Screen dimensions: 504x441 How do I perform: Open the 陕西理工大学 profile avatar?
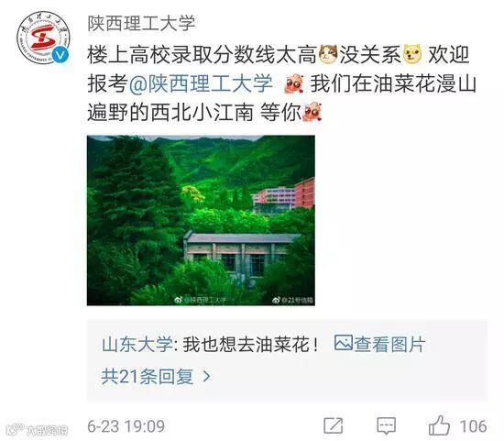click(43, 38)
